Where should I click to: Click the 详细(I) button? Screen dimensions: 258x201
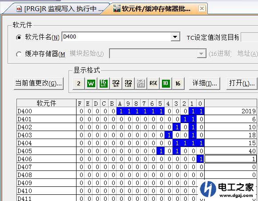click(x=205, y=83)
